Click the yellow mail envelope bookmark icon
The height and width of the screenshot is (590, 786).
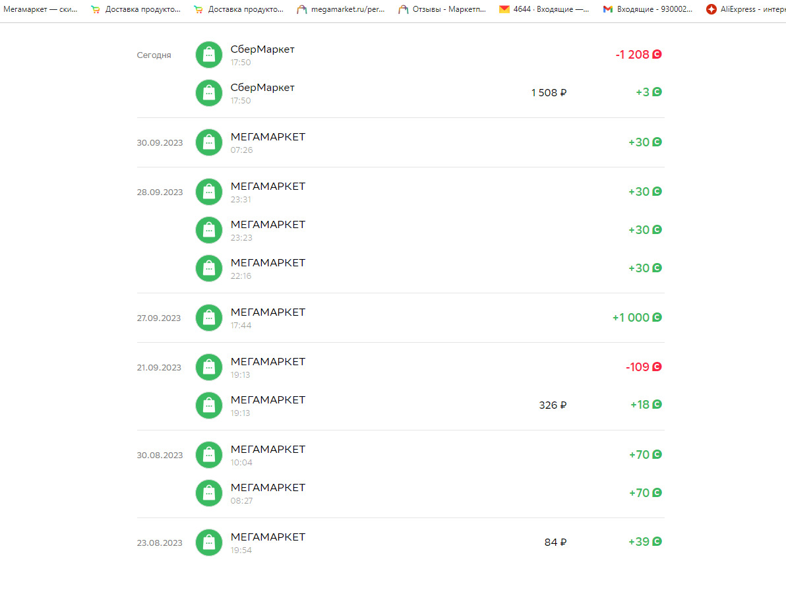point(504,9)
